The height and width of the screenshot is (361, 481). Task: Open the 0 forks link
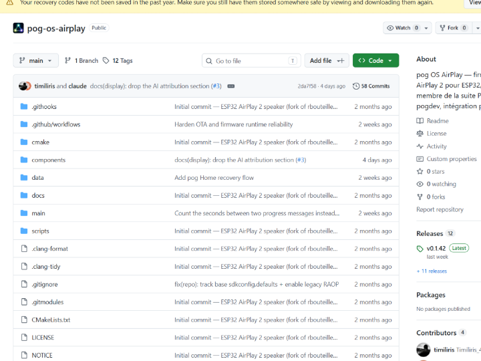tap(436, 197)
